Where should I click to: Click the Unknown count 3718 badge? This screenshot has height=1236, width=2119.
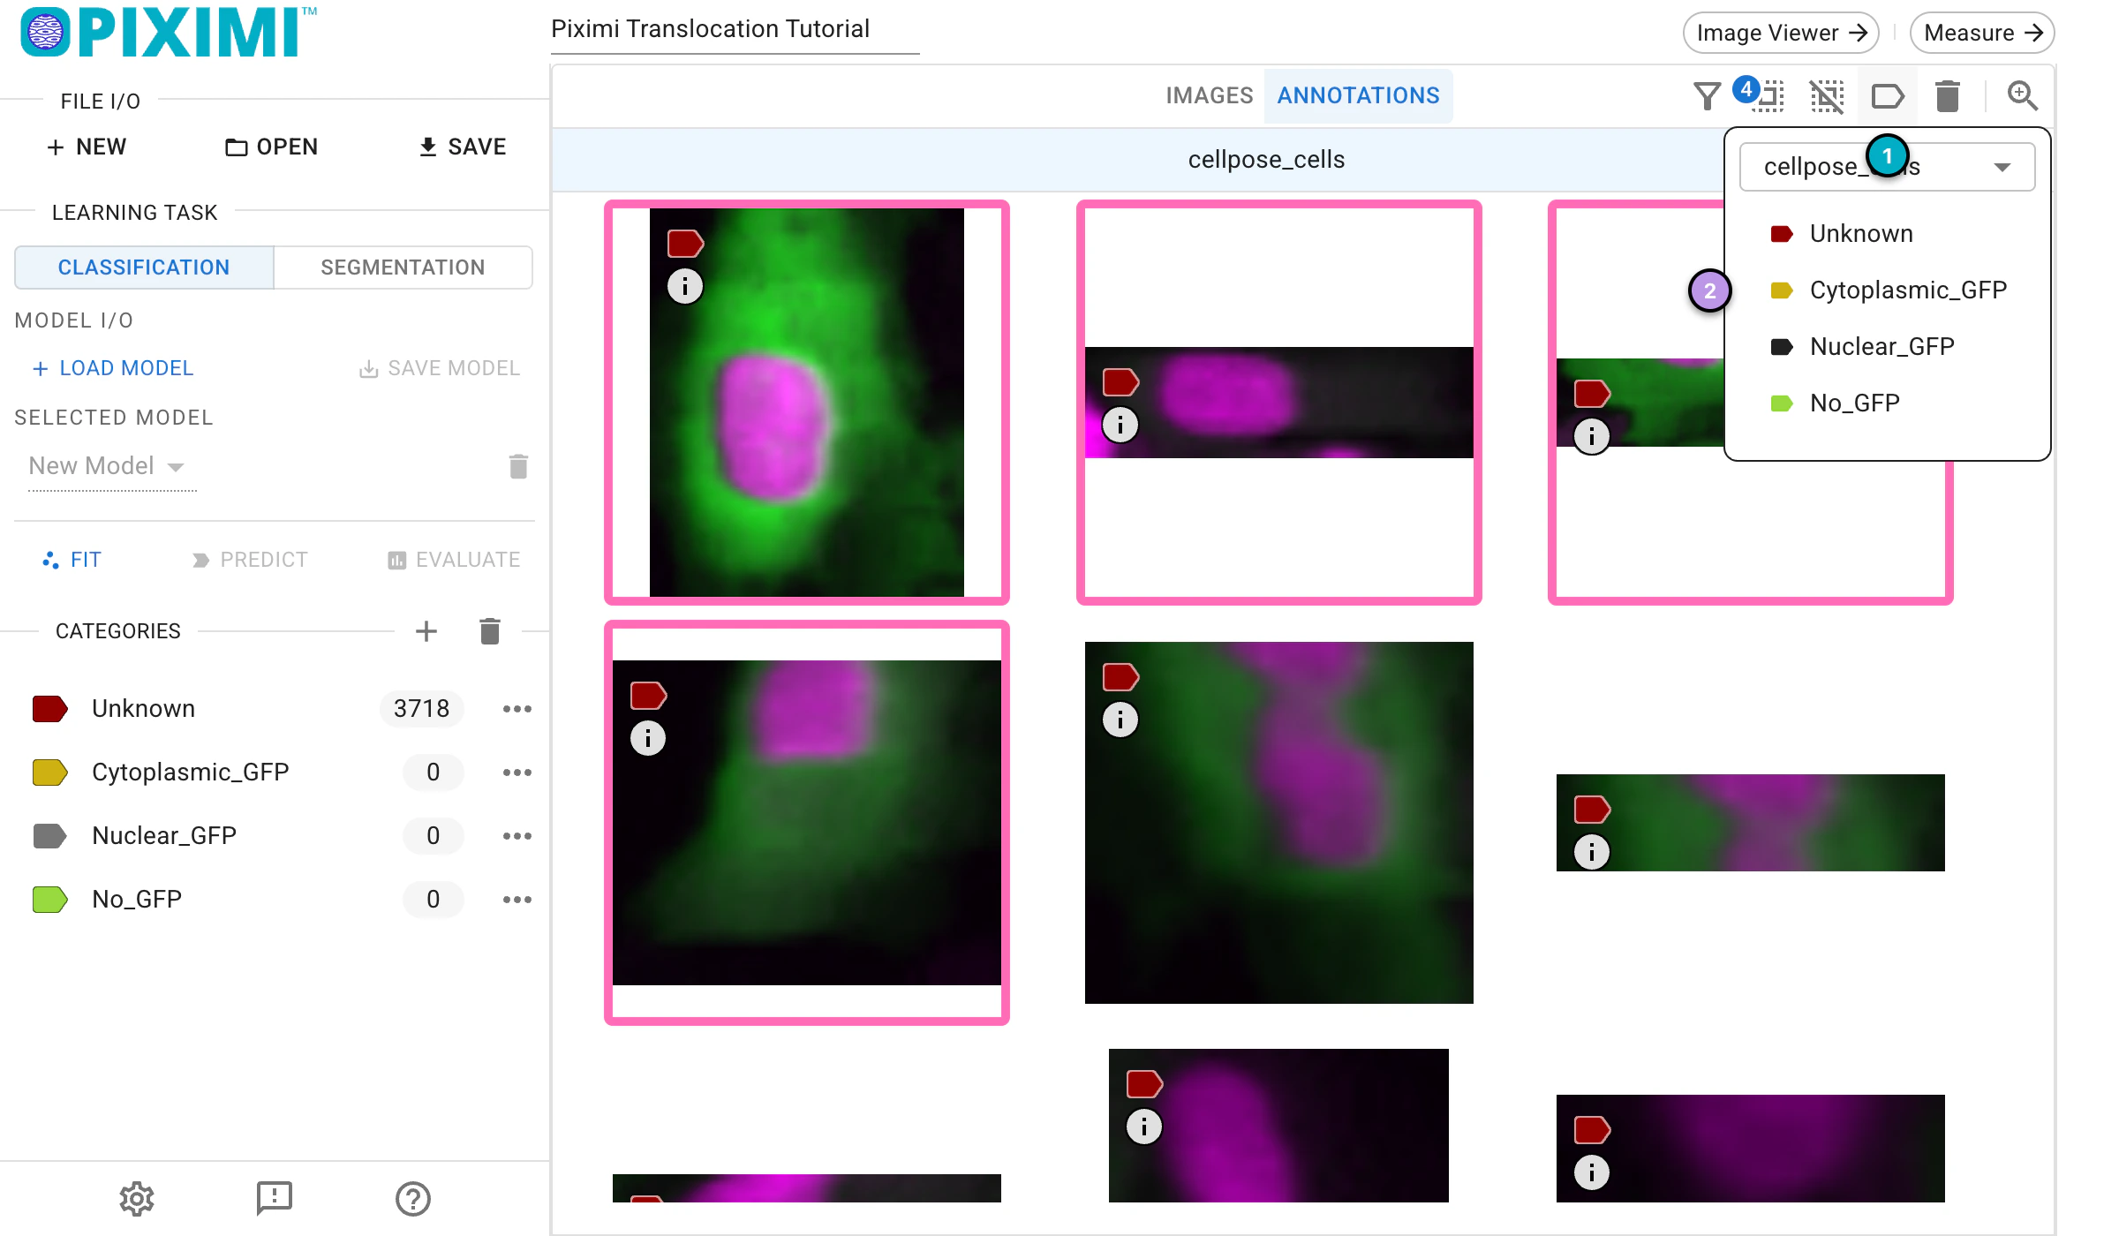pyautogui.click(x=421, y=709)
